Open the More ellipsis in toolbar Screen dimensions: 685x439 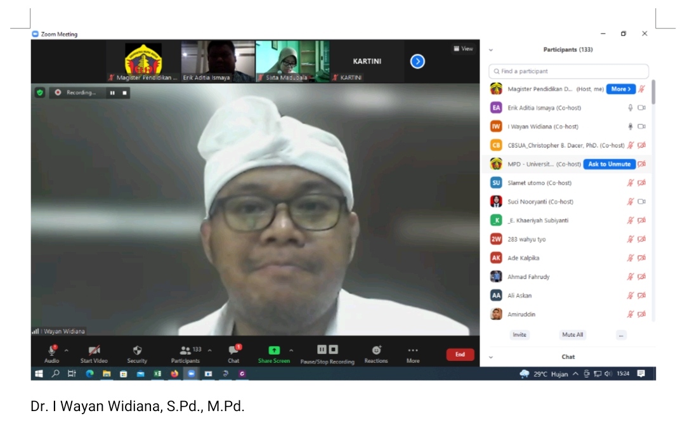pyautogui.click(x=413, y=350)
